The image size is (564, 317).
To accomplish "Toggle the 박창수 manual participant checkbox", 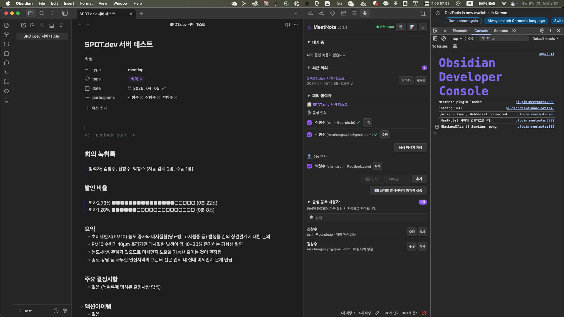I will pos(309,166).
